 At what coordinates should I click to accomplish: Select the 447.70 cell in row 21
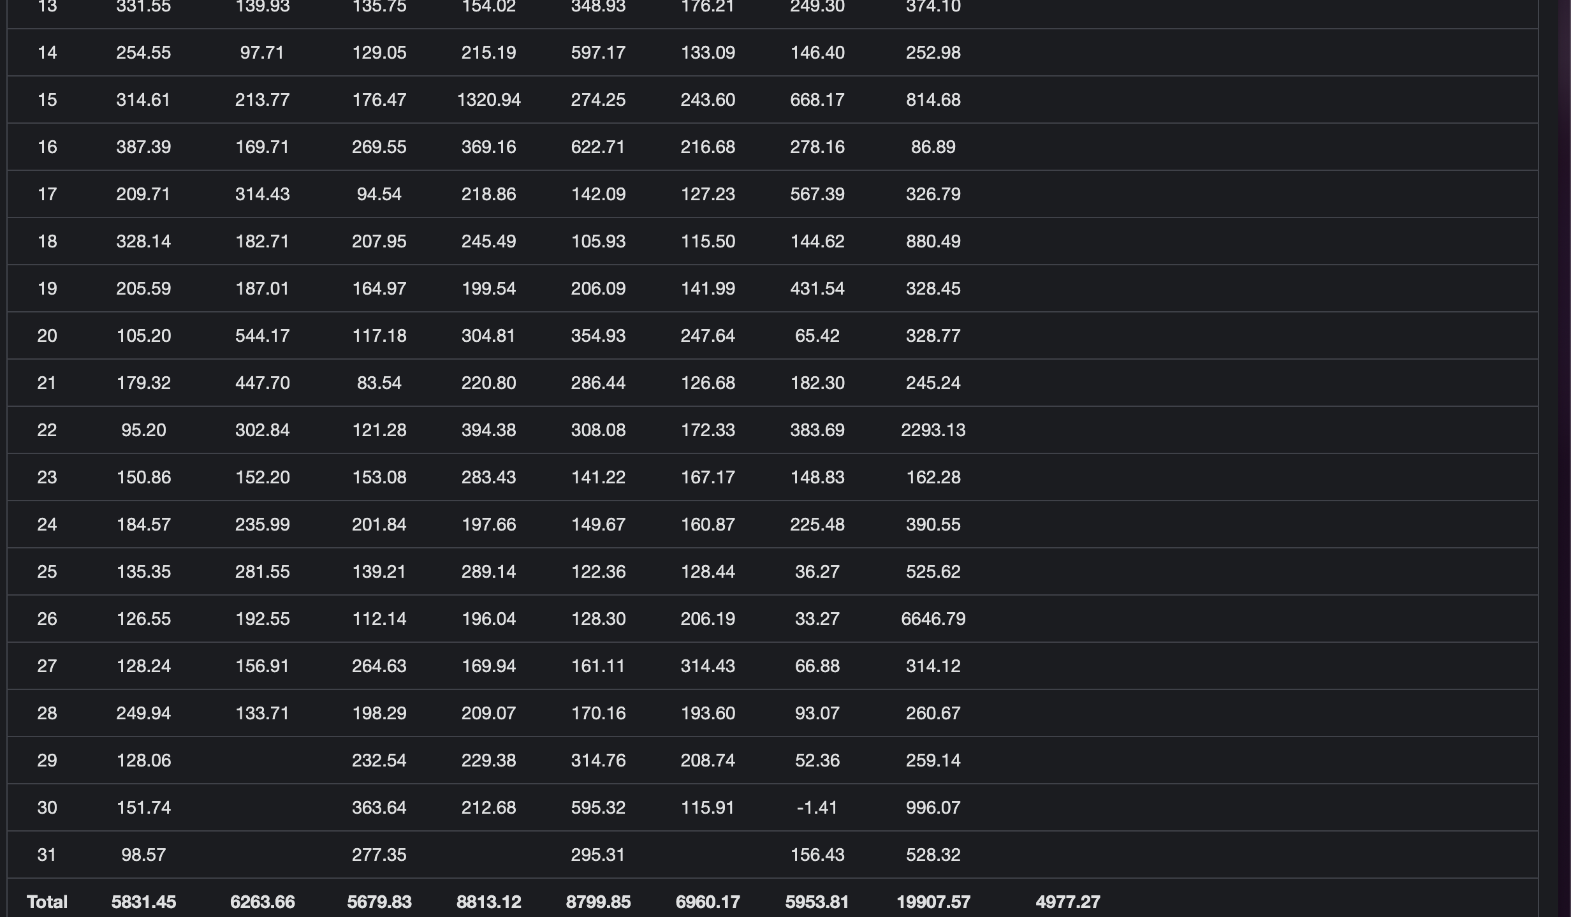pos(262,383)
